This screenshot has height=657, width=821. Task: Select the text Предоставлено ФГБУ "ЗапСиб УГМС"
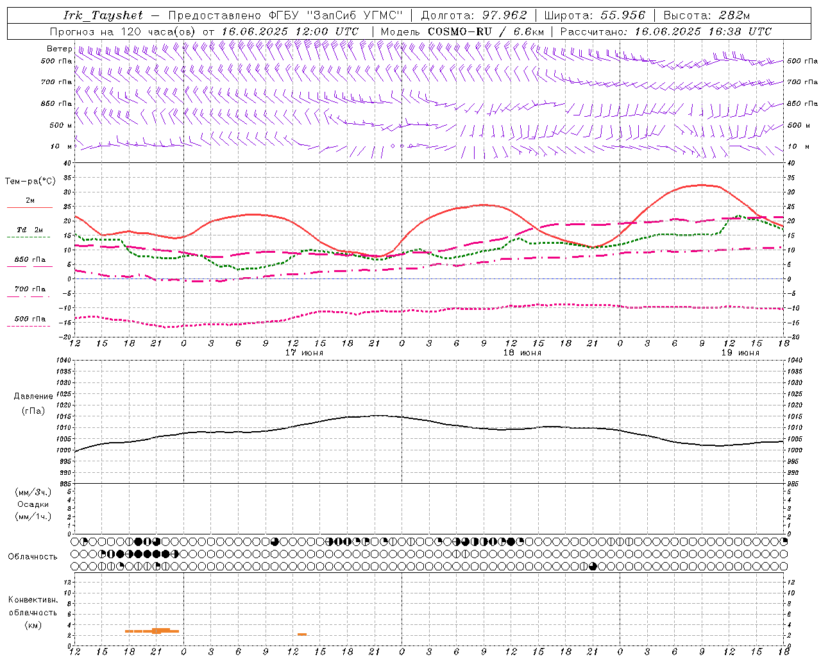point(285,15)
